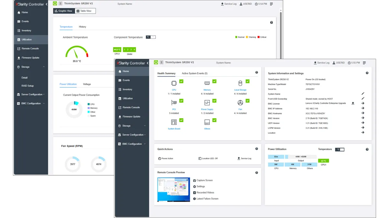Click Location LED: Off in Quick Actions

(x=208, y=159)
